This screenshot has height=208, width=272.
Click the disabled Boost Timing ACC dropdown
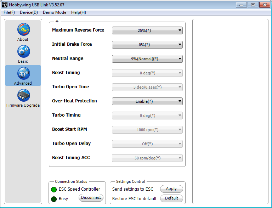point(147,158)
